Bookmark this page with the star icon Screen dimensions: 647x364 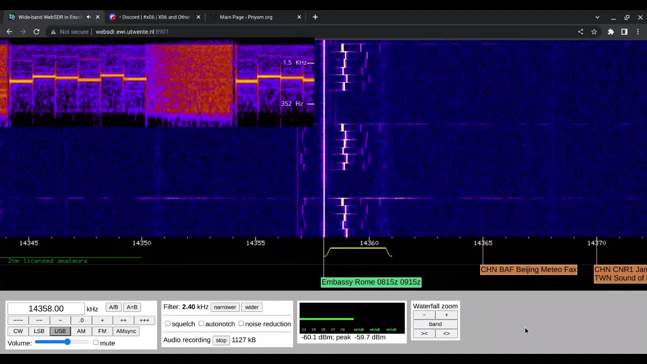[x=594, y=31]
